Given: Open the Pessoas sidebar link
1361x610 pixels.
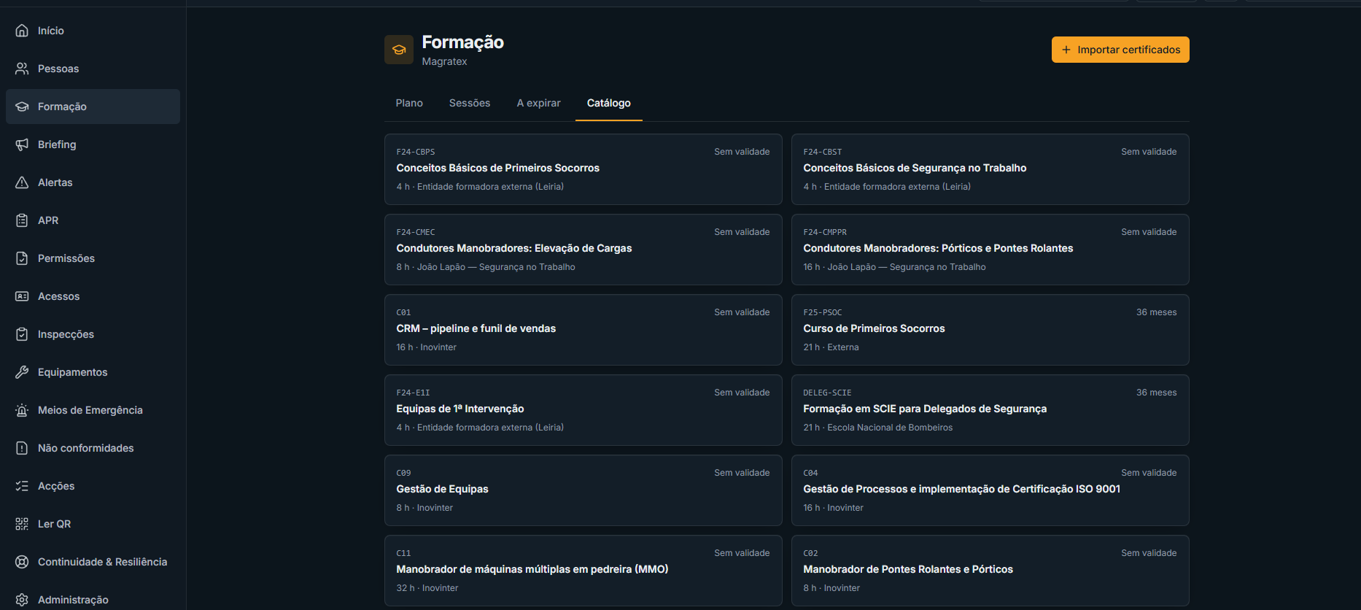Looking at the screenshot, I should pyautogui.click(x=93, y=69).
